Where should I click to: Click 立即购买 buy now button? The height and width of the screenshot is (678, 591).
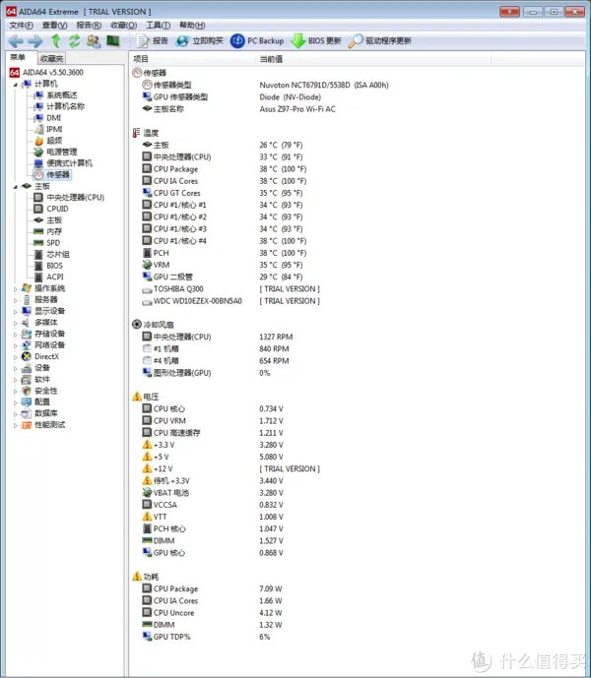click(200, 41)
